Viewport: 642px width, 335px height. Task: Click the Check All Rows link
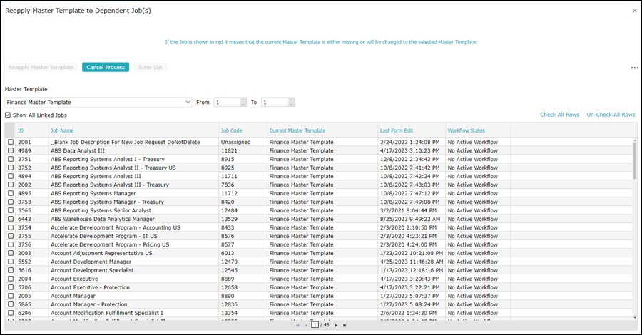559,115
